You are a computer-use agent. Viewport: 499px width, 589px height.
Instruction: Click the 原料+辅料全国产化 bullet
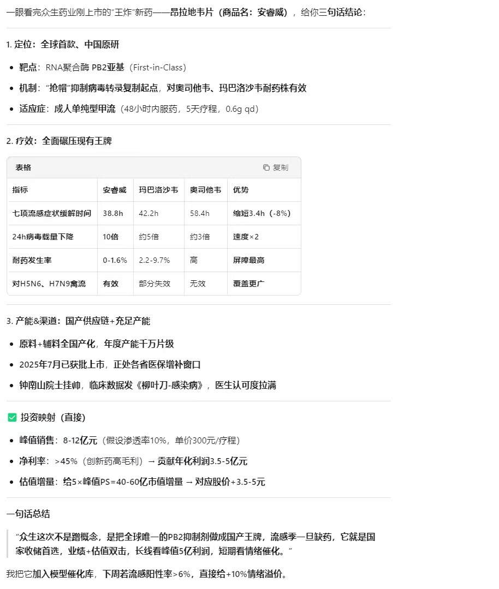97,344
